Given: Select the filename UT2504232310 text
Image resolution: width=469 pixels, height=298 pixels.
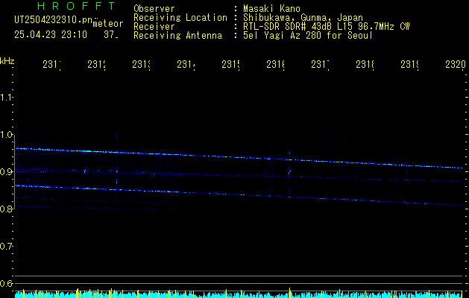Looking at the screenshot, I should point(54,20).
